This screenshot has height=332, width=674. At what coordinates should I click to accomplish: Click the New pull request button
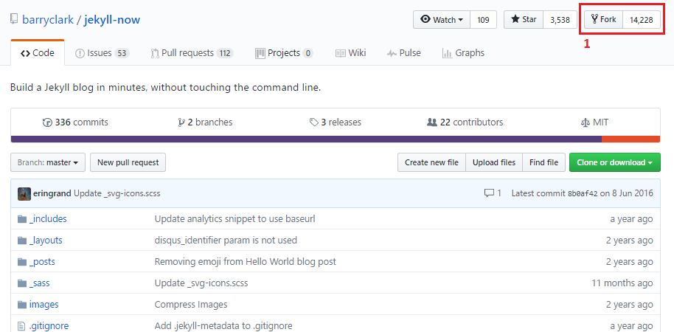pyautogui.click(x=128, y=162)
